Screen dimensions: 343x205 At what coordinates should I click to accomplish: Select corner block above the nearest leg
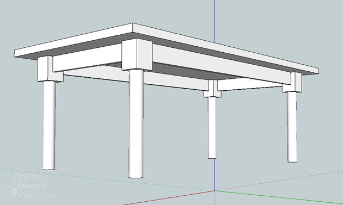[x=137, y=54]
